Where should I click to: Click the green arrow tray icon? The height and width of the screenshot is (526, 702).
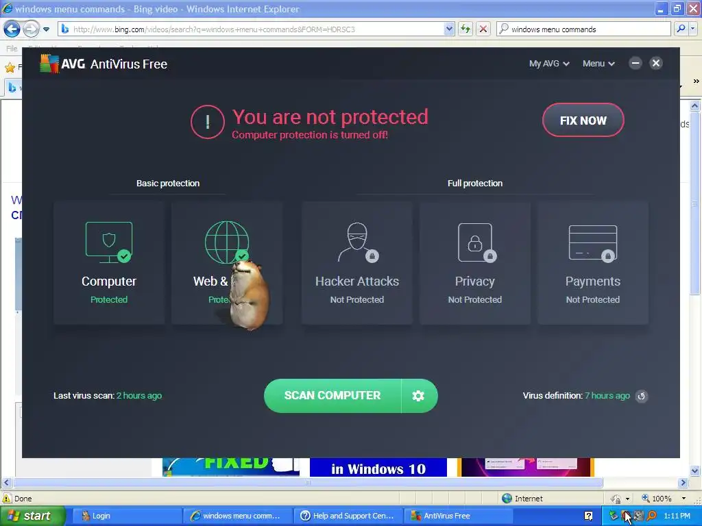point(614,516)
